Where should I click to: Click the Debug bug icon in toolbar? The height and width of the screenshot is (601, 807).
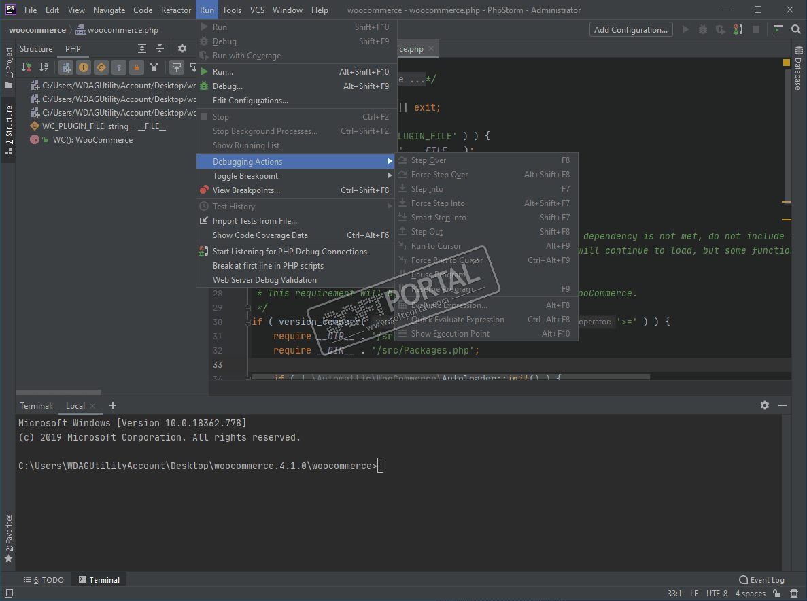pos(703,30)
